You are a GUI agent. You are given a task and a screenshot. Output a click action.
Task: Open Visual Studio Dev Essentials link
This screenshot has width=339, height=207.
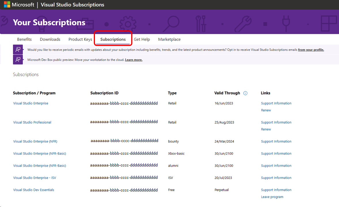tap(33, 190)
